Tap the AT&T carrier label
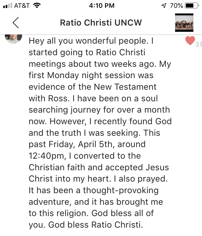 pos(22,6)
